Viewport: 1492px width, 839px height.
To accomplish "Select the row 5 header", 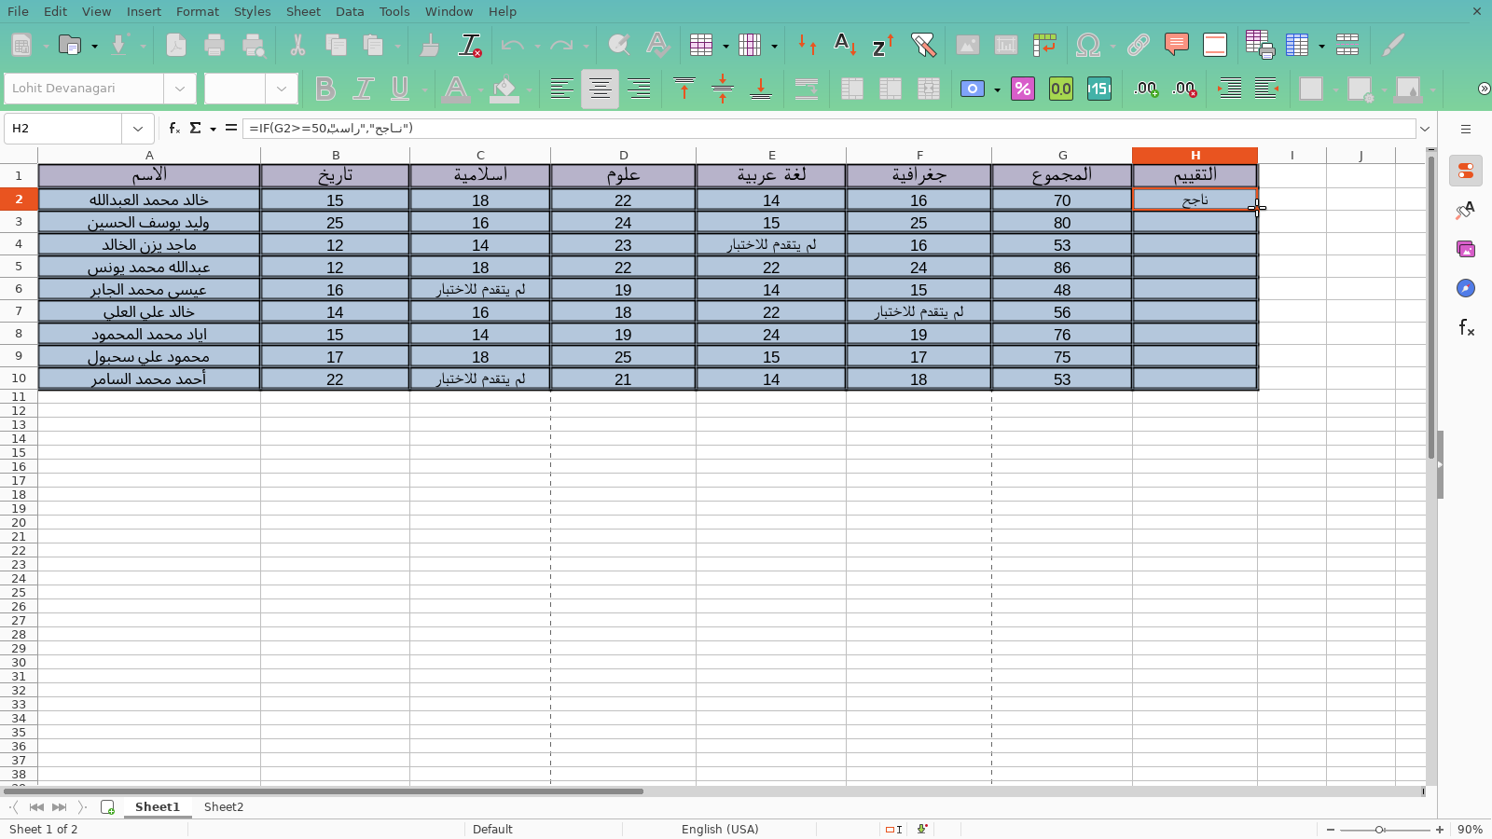I will coord(19,266).
